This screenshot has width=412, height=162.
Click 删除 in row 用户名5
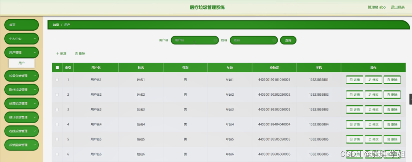392,139
